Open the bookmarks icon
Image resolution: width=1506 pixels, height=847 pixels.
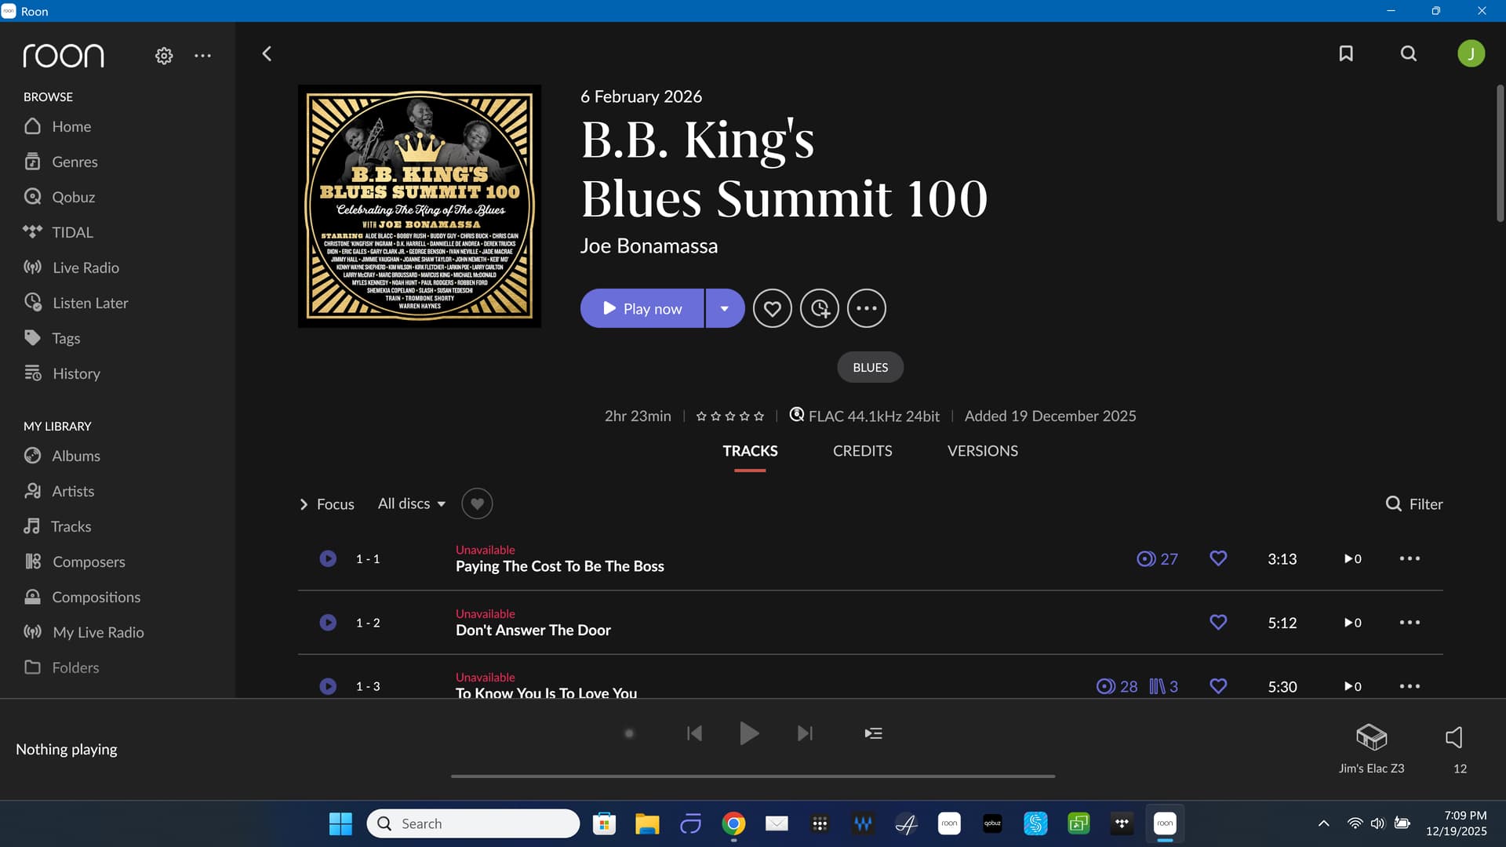1346,53
